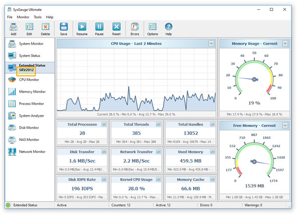The width and height of the screenshot is (297, 214).
Task: Open Disk Monitor in sidebar
Action: (30, 128)
